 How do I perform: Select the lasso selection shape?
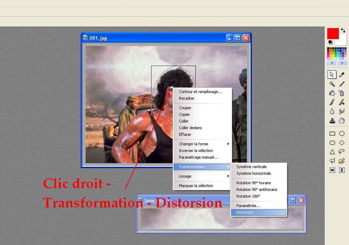(x=342, y=152)
